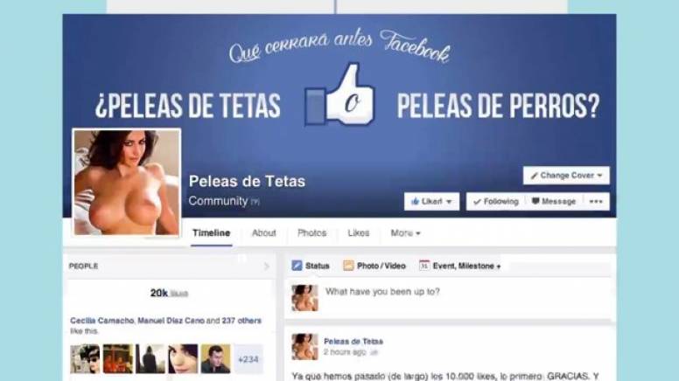Open the Photos tab
This screenshot has width=679, height=381.
point(311,233)
